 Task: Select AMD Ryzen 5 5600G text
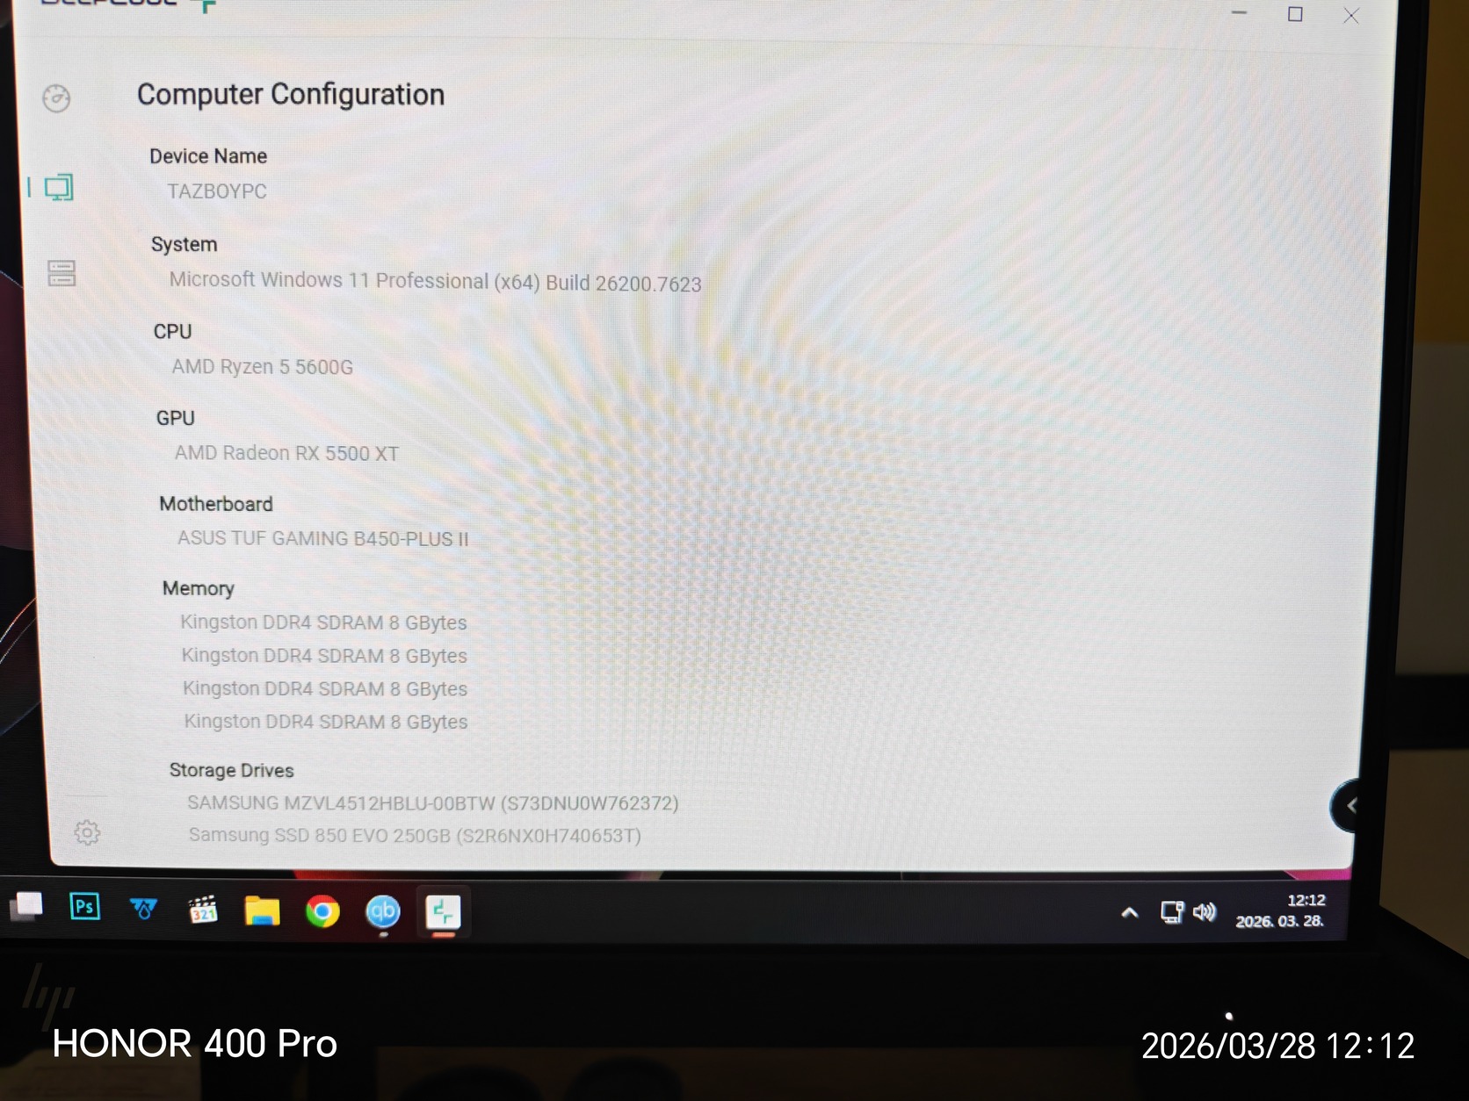[263, 366]
